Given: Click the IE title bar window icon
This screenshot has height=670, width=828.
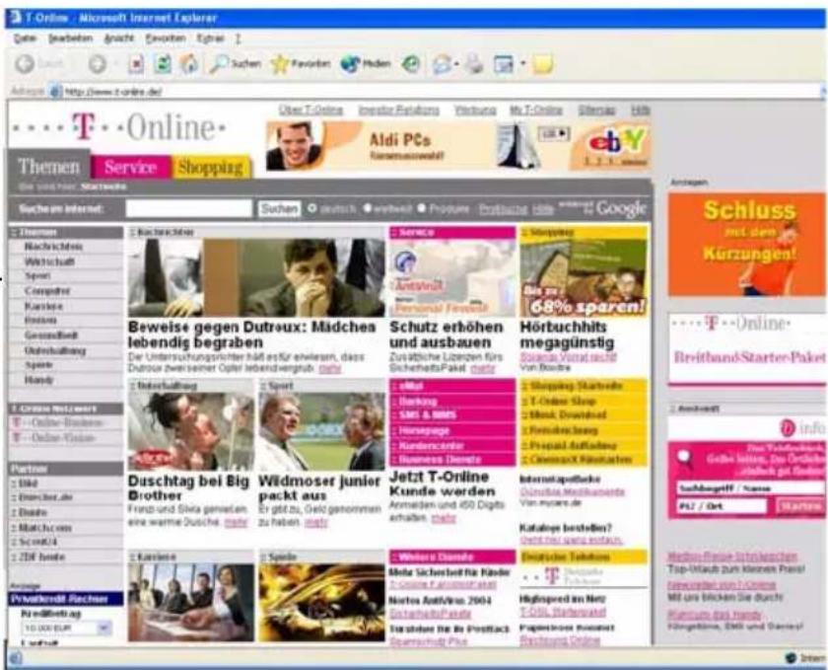Looking at the screenshot, I should tap(16, 18).
